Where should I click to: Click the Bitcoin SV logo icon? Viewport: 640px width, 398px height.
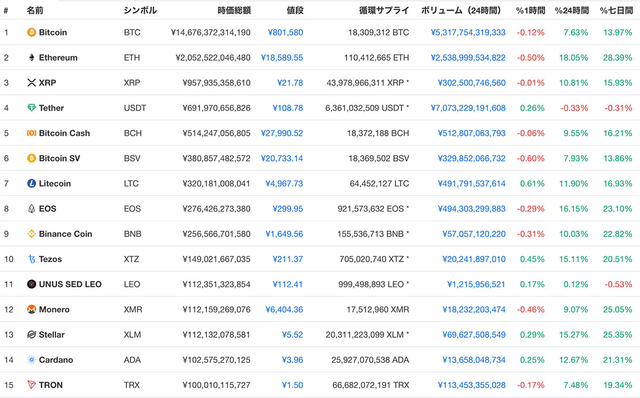[31, 158]
